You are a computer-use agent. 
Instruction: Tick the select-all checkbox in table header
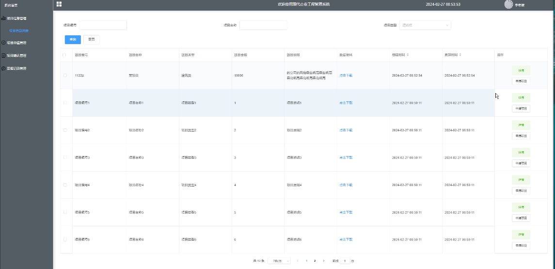tap(64, 55)
